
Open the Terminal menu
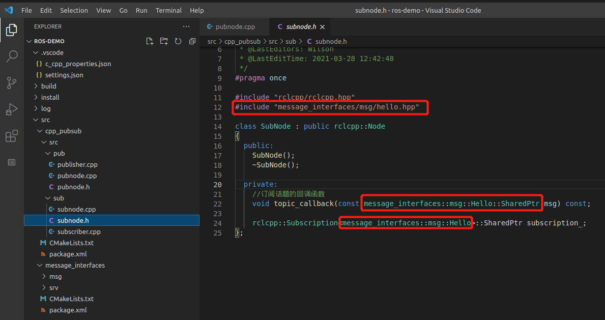pos(168,10)
